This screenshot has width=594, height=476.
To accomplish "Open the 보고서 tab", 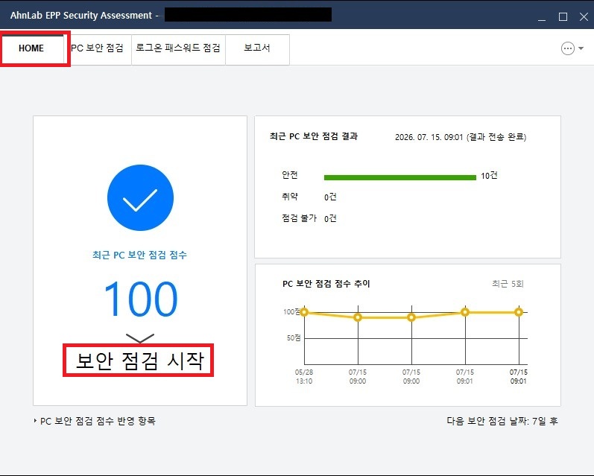I will pyautogui.click(x=257, y=48).
